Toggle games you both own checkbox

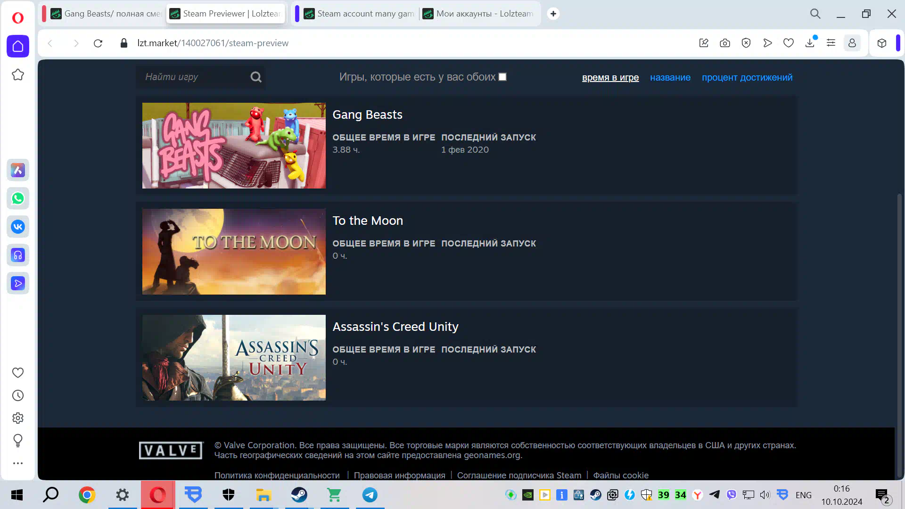coord(502,77)
